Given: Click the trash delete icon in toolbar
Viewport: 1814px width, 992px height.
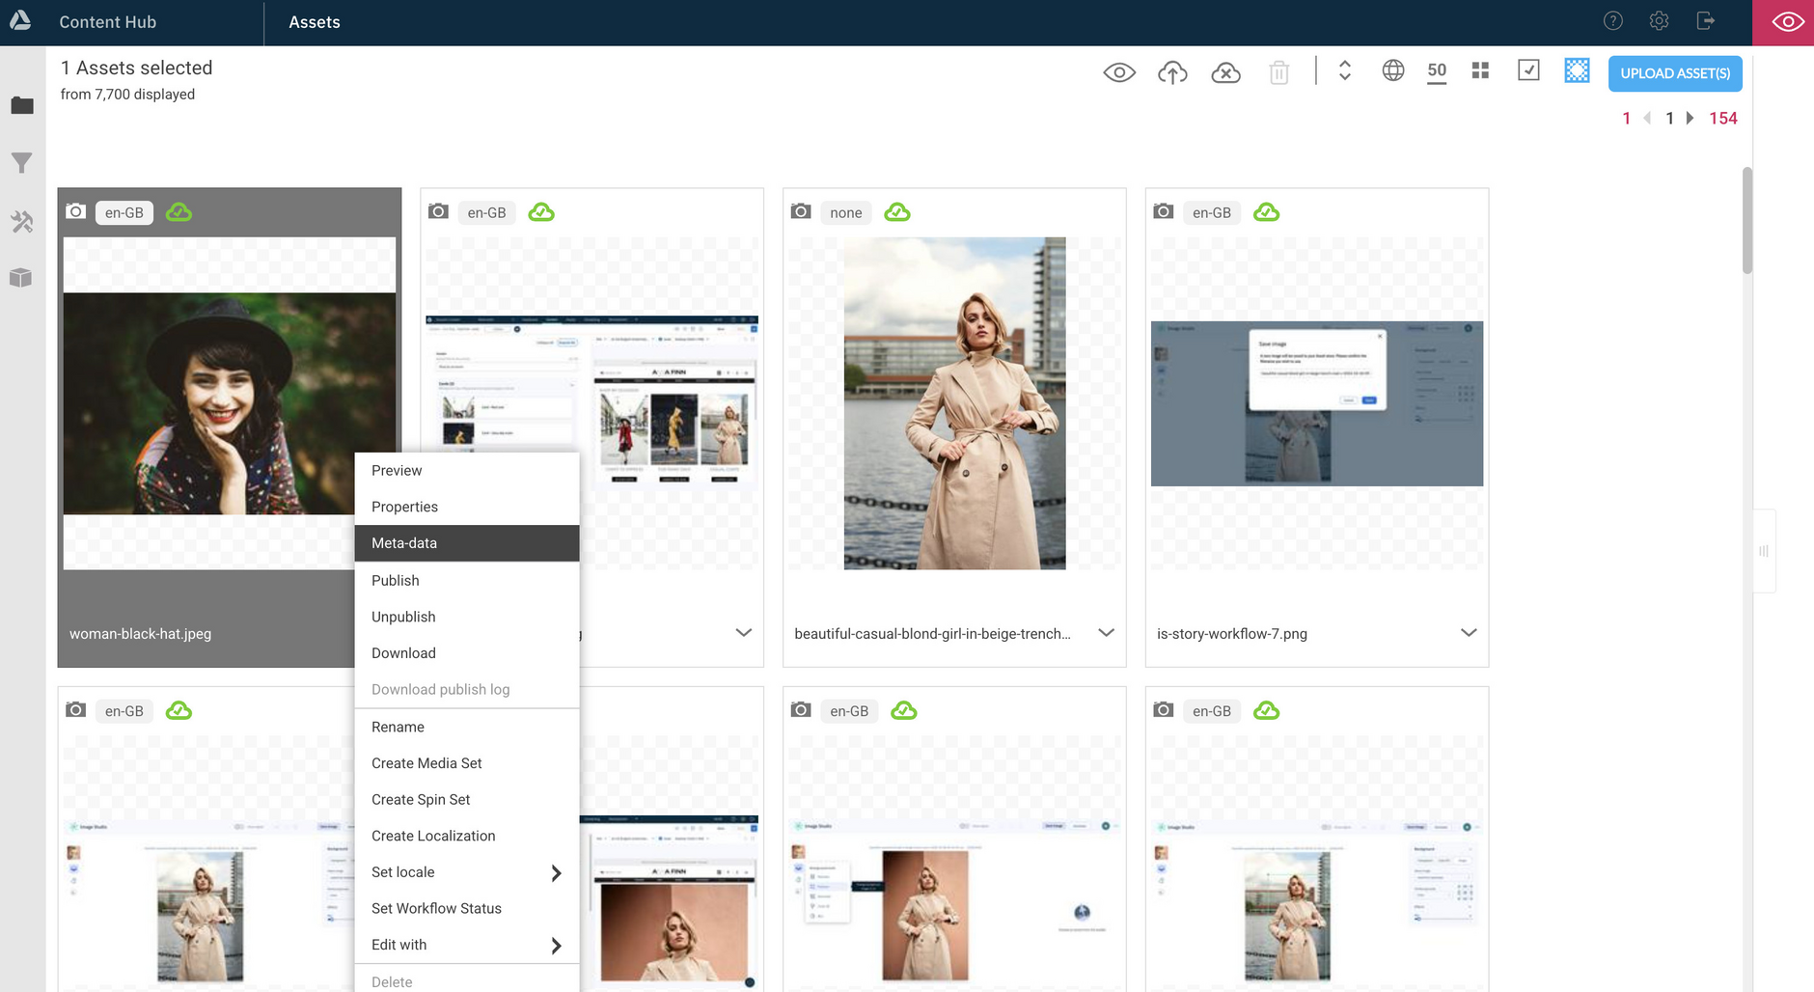Looking at the screenshot, I should [1278, 72].
